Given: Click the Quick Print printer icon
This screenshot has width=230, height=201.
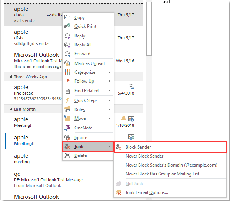Looking at the screenshot, I should pyautogui.click(x=67, y=26).
